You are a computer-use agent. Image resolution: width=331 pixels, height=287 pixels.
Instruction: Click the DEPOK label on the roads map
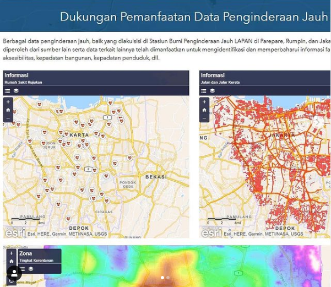(x=285, y=228)
